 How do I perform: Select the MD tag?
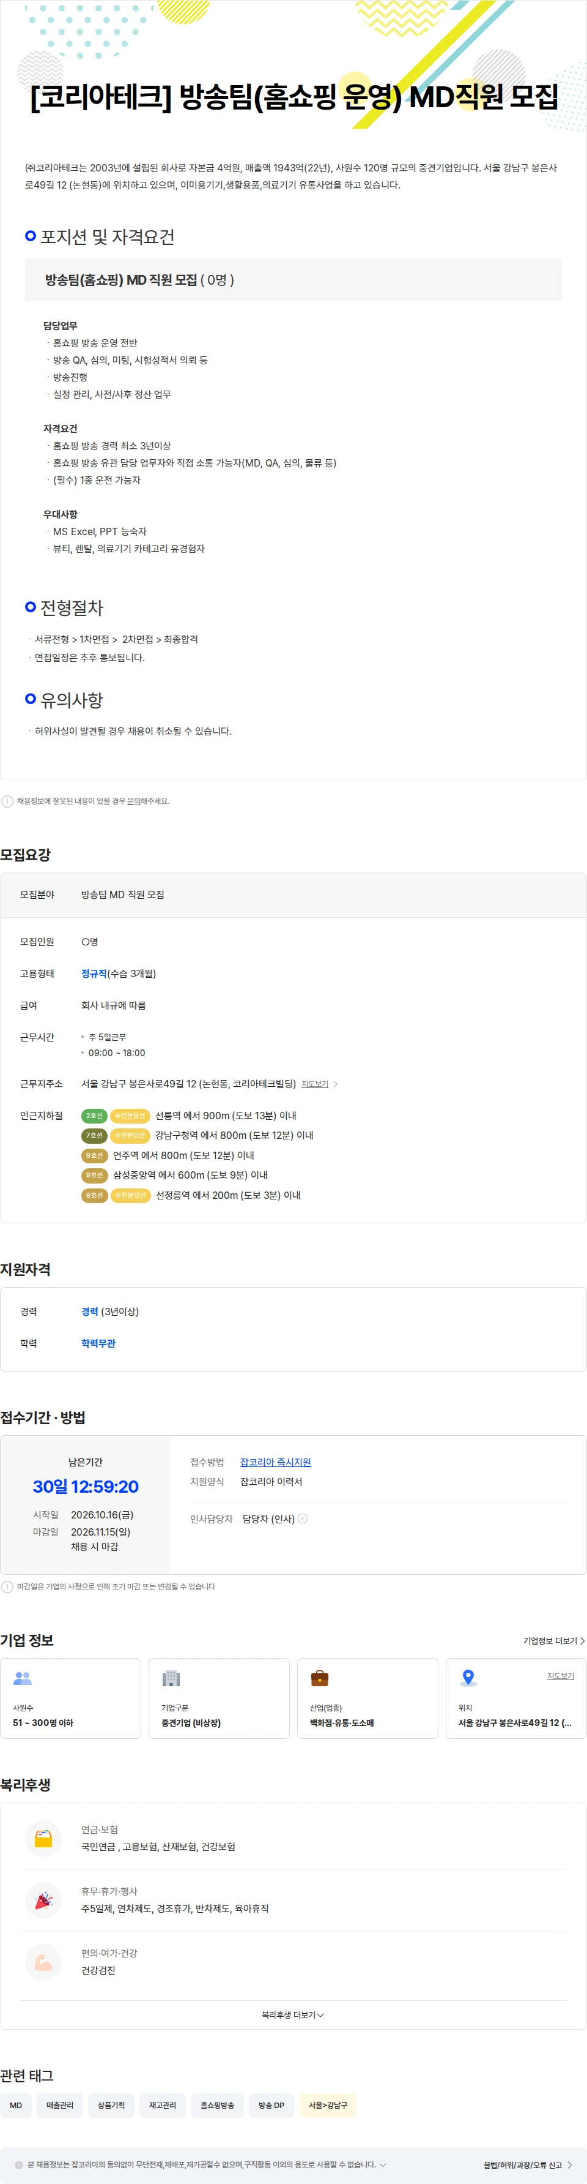coord(16,2105)
